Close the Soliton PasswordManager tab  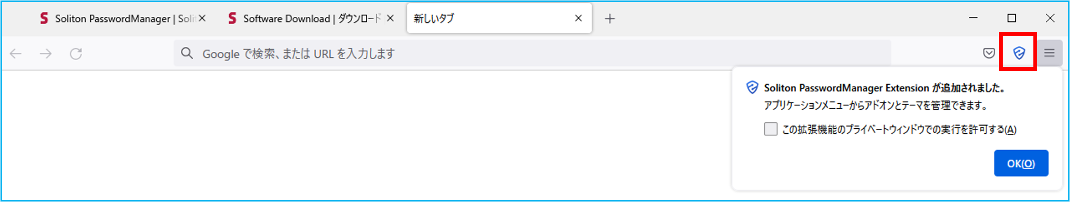pyautogui.click(x=202, y=18)
